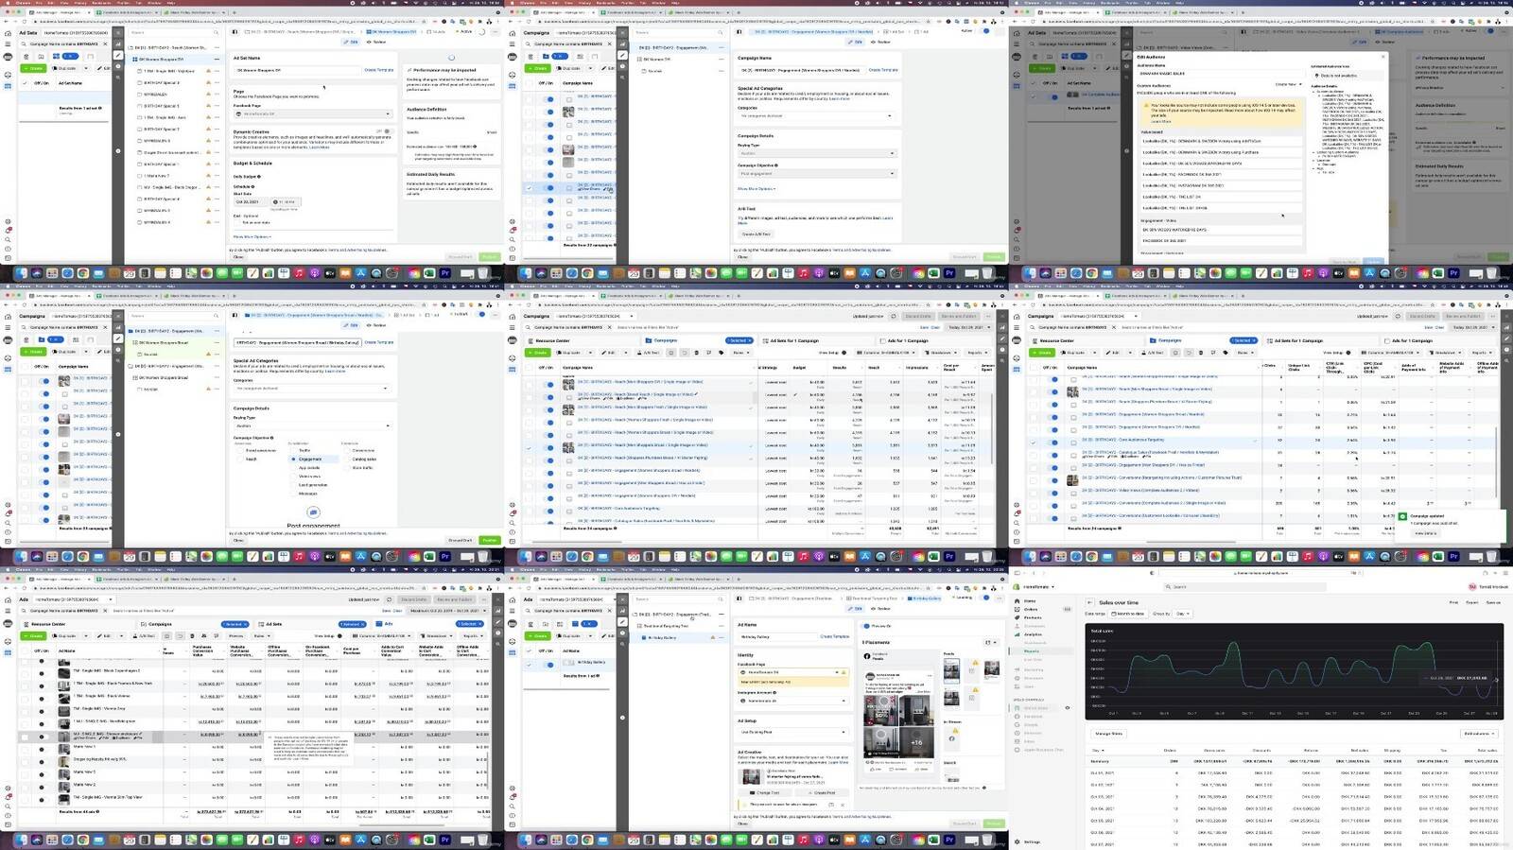The width and height of the screenshot is (1513, 850).
Task: Untick the checked campaign row checkbox in top-middle screenshot
Action: [529, 188]
